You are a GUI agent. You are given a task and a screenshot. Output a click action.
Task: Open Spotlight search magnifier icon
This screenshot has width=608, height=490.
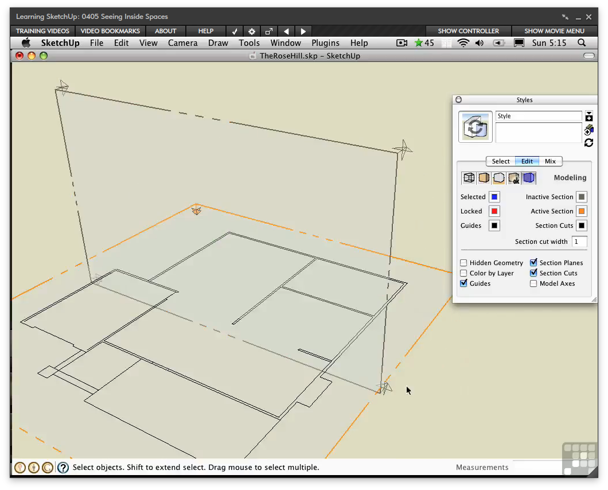(582, 42)
